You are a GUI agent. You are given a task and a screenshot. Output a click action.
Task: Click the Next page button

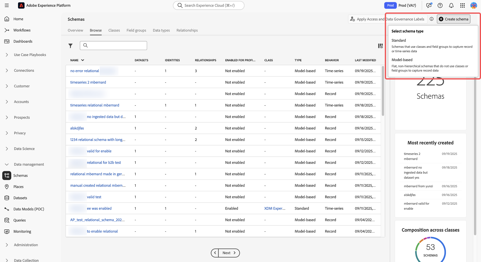(x=229, y=253)
